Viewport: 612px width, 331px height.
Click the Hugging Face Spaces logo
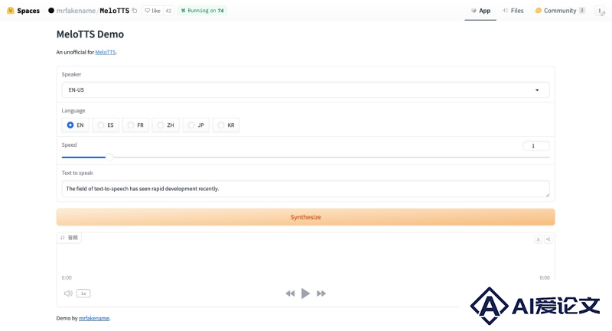(11, 11)
